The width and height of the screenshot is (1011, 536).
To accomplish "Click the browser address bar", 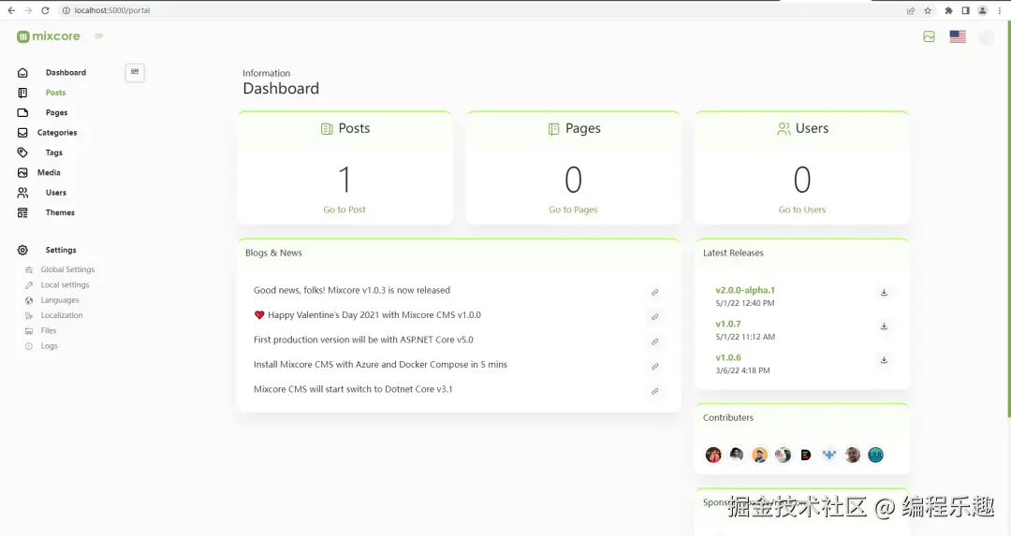I will pyautogui.click(x=477, y=10).
